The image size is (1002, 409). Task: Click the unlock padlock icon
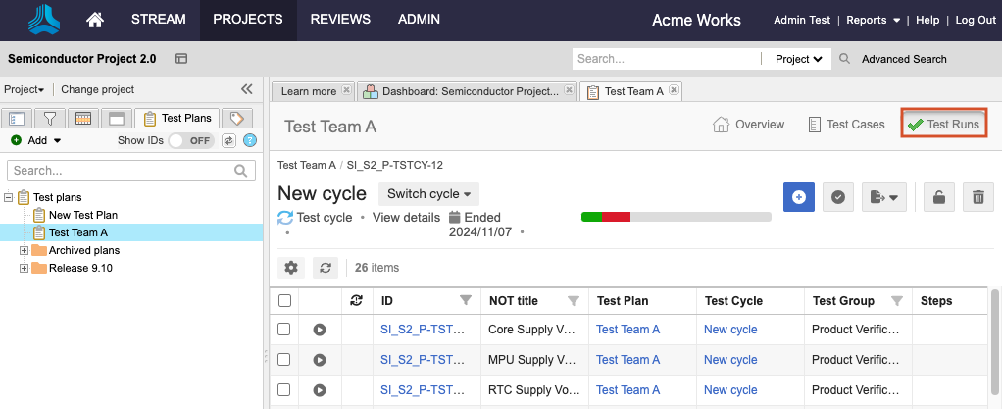[938, 197]
